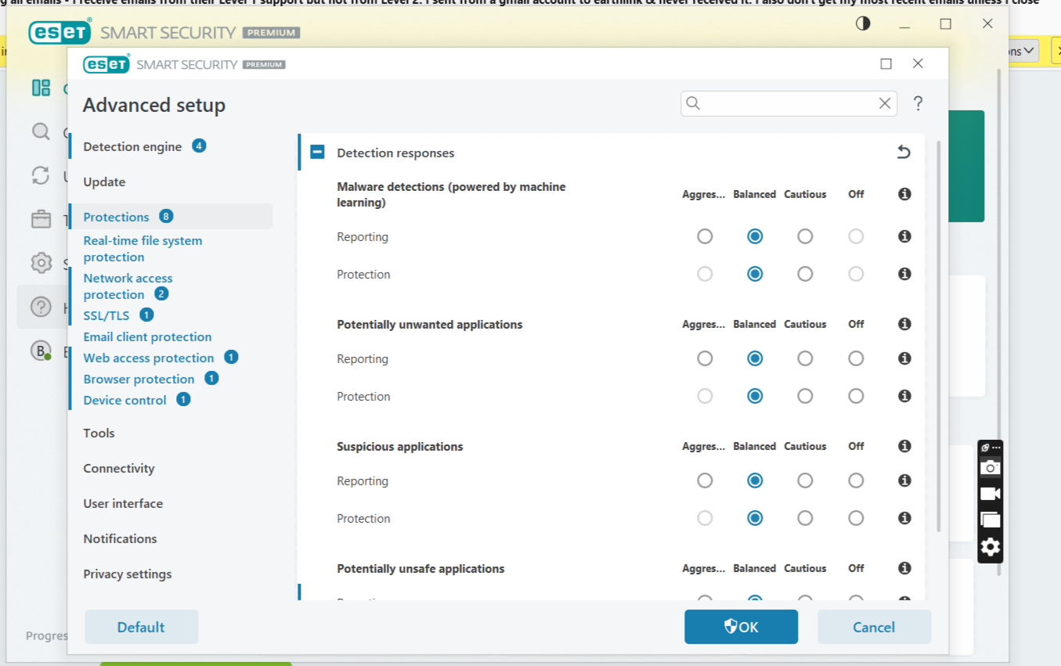The width and height of the screenshot is (1061, 666).
Task: Click the Default button
Action: pyautogui.click(x=141, y=627)
